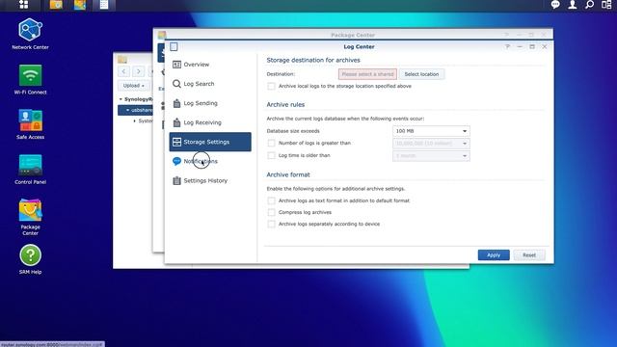
Task: Open the main menu grid icon
Action: (x=23, y=5)
